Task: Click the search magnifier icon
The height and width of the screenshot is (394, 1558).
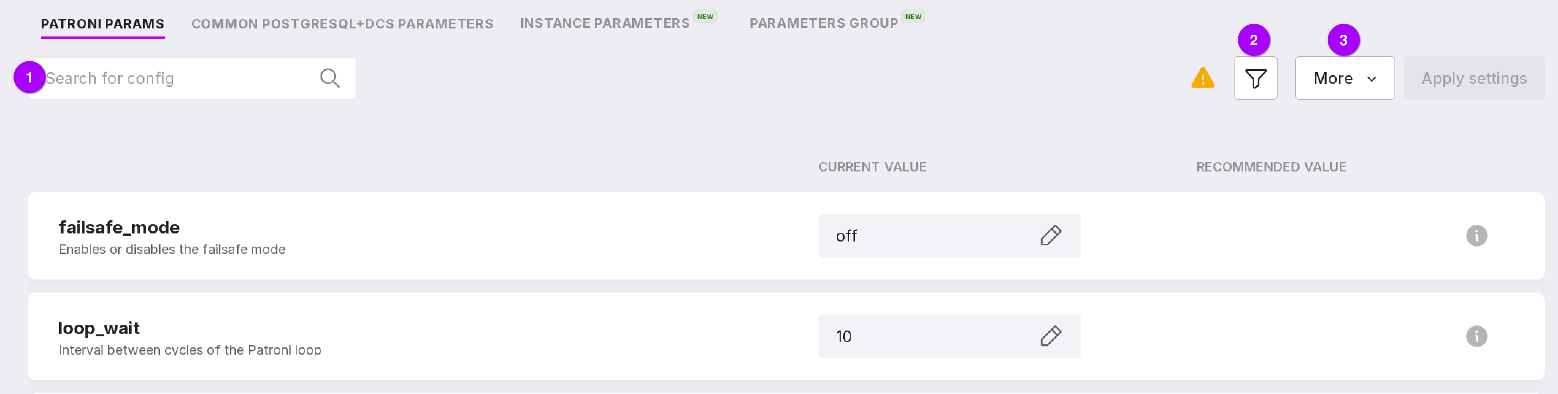Action: (x=330, y=78)
